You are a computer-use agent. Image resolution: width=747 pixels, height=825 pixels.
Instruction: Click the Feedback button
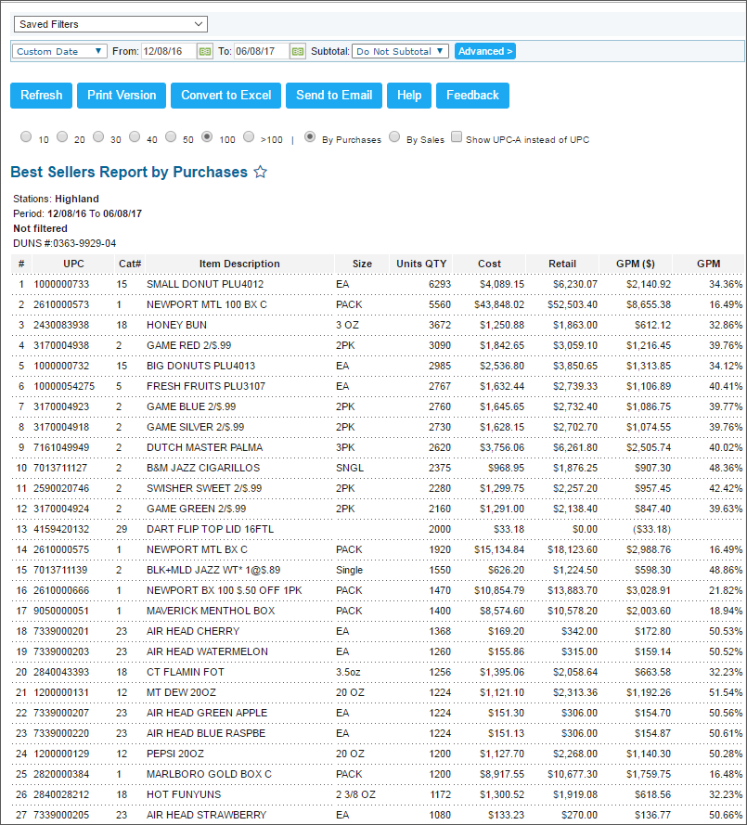(x=472, y=96)
